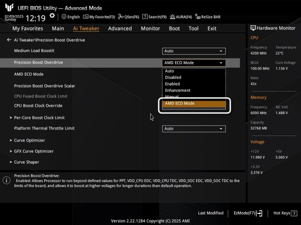Click the CPU Temperature 22°C value
This screenshot has width=301, height=225.
click(x=279, y=53)
